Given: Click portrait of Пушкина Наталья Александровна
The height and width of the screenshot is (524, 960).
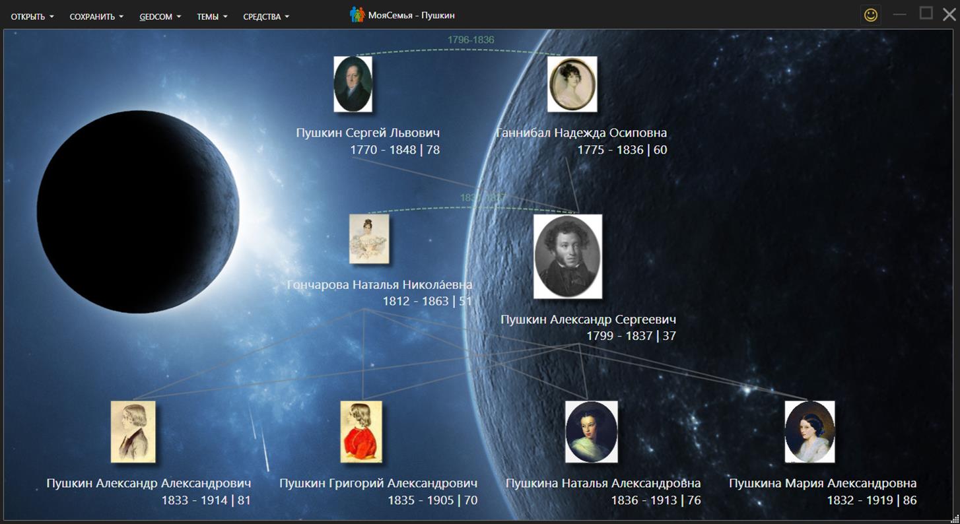Looking at the screenshot, I should click(591, 432).
